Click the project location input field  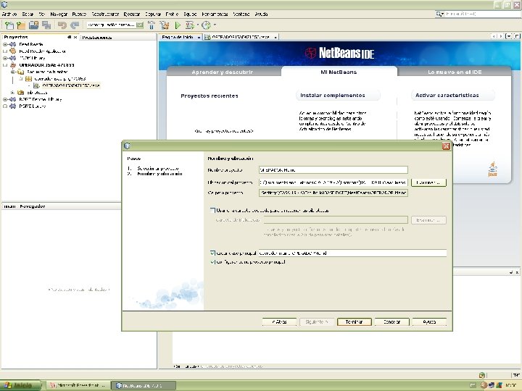[x=333, y=182]
